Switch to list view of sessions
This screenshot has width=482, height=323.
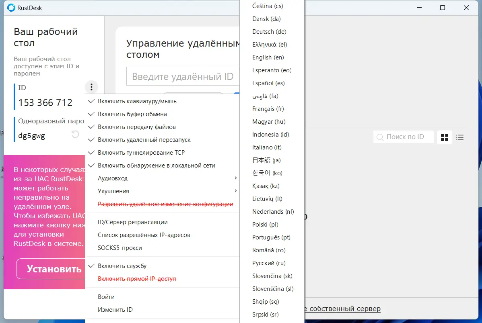pyautogui.click(x=460, y=137)
